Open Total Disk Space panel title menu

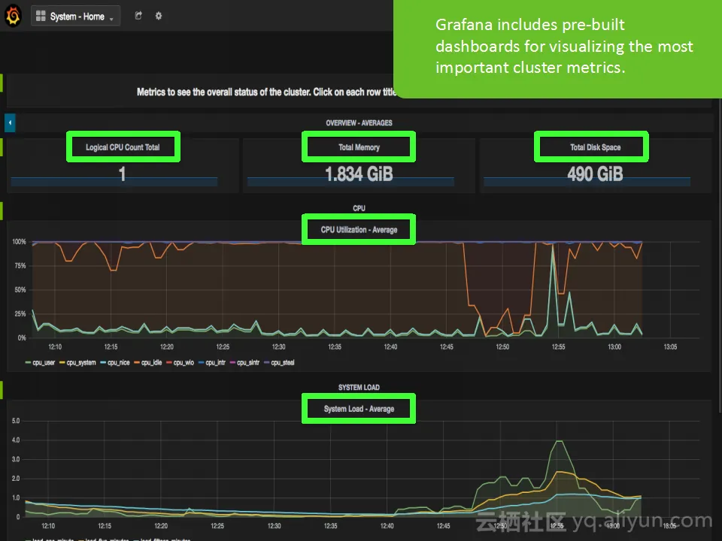[x=596, y=147]
